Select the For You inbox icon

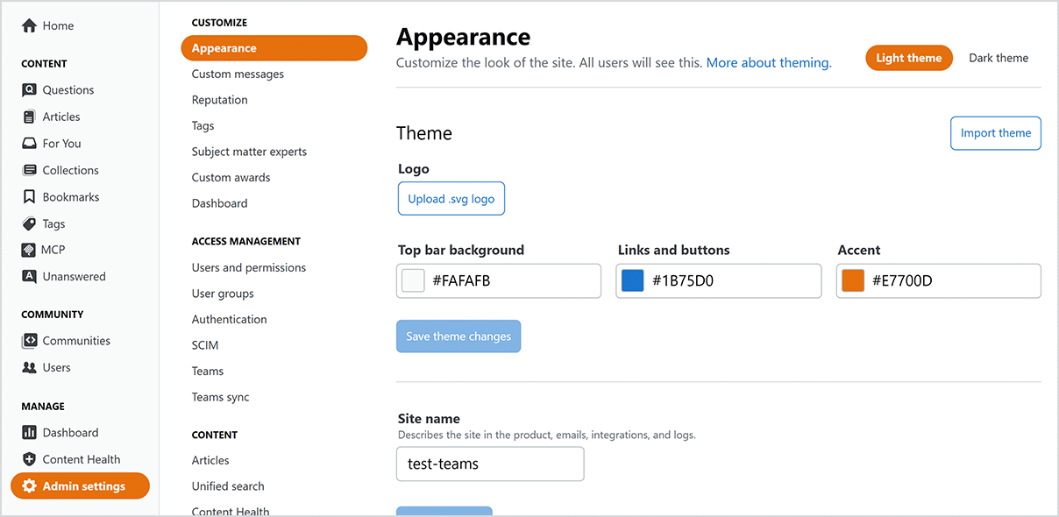tap(29, 144)
